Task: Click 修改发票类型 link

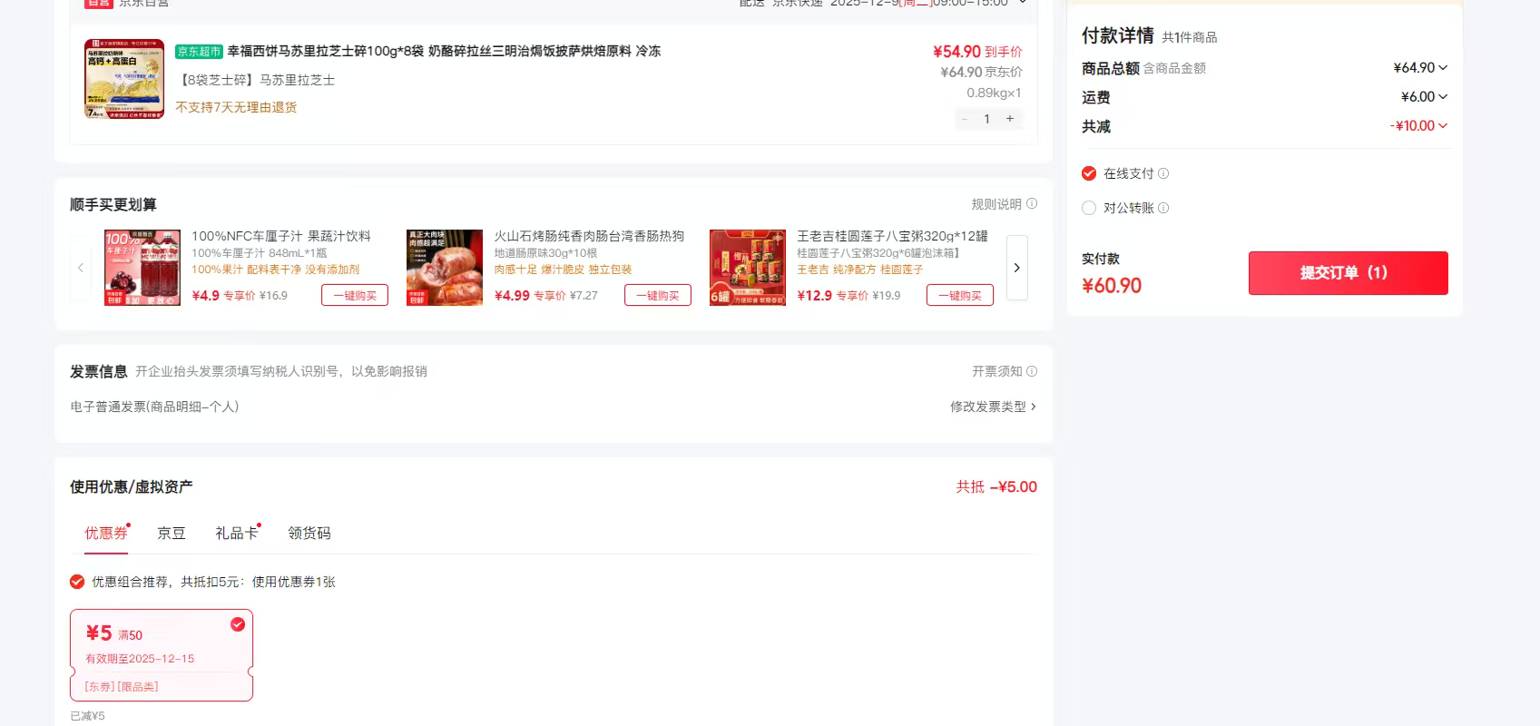Action: click(992, 407)
